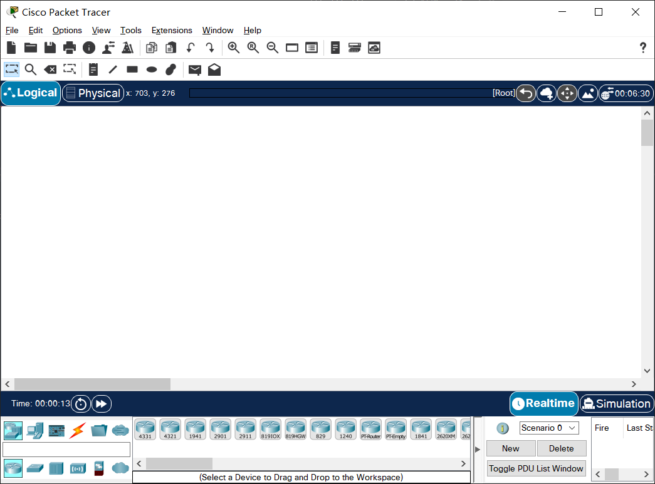Set tiled background with the mountain icon
The height and width of the screenshot is (484, 655).
click(x=588, y=93)
